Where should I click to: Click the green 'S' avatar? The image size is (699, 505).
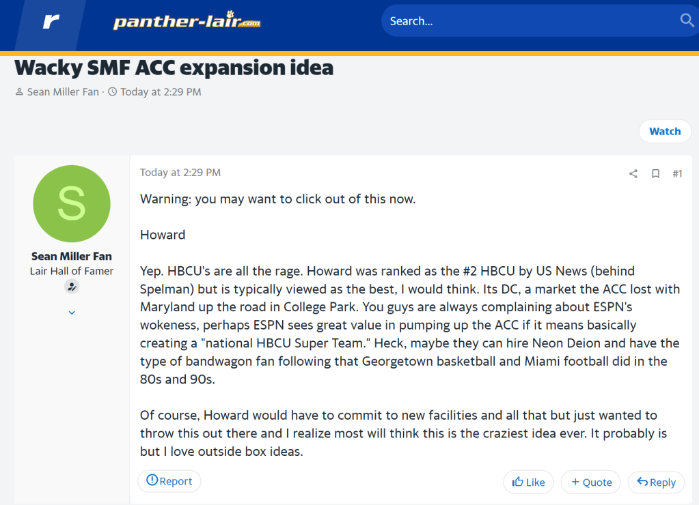coord(72,203)
